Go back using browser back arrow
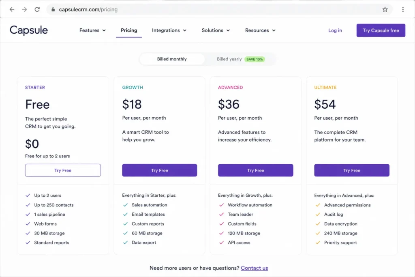415x277 pixels. [x=12, y=10]
